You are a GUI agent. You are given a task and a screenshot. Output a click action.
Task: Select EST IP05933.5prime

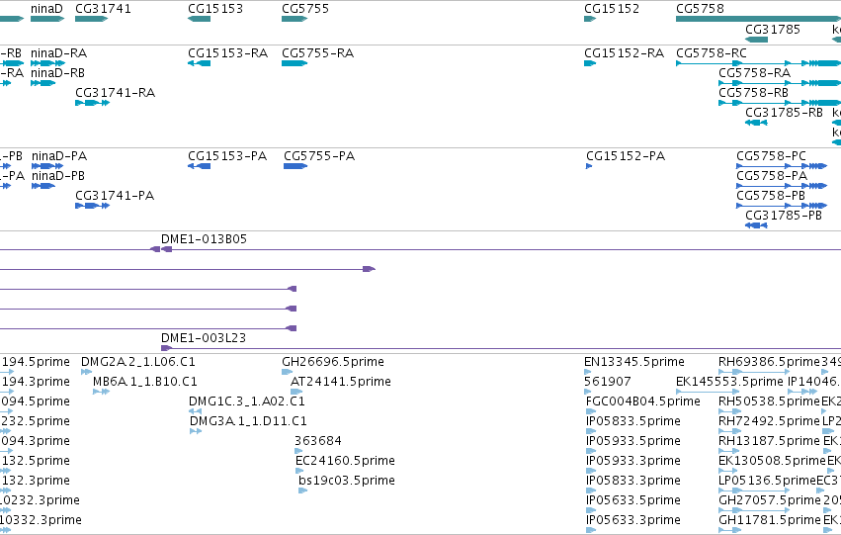[x=591, y=451]
